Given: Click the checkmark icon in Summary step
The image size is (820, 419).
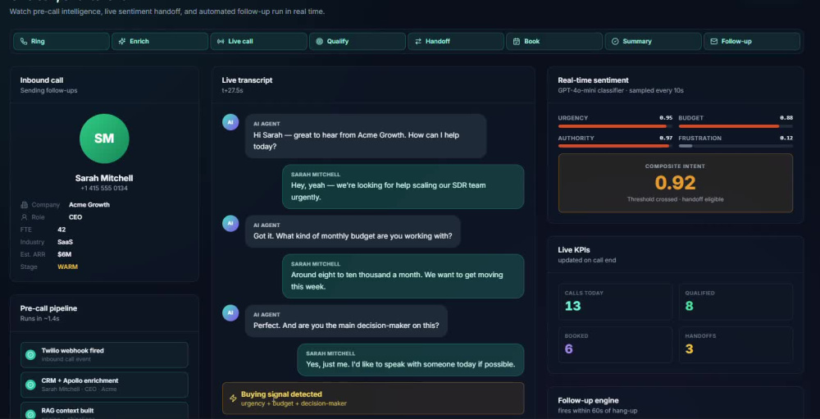Looking at the screenshot, I should [615, 41].
